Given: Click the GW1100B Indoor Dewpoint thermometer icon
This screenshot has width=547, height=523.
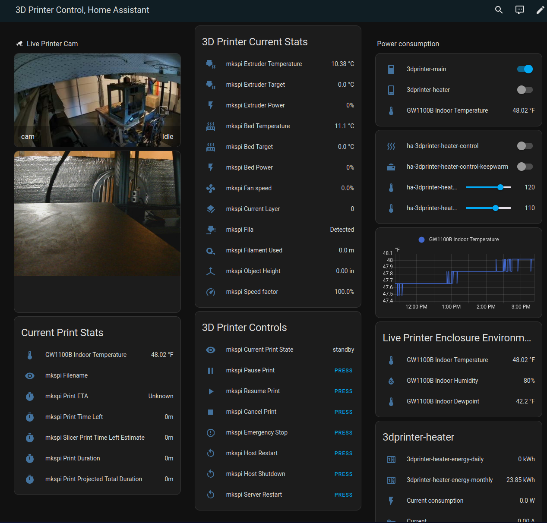Looking at the screenshot, I should (x=391, y=401).
